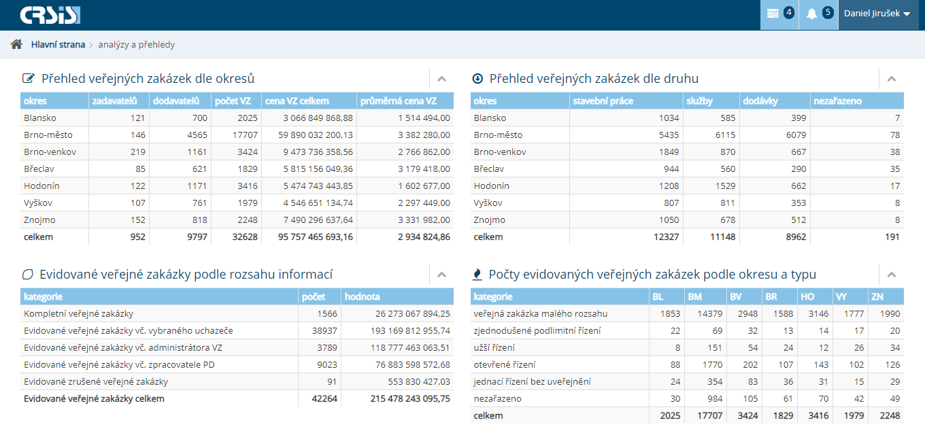Viewport: 925px width, 435px height.
Task: Click the home icon in breadcrumb
Action: (x=16, y=45)
